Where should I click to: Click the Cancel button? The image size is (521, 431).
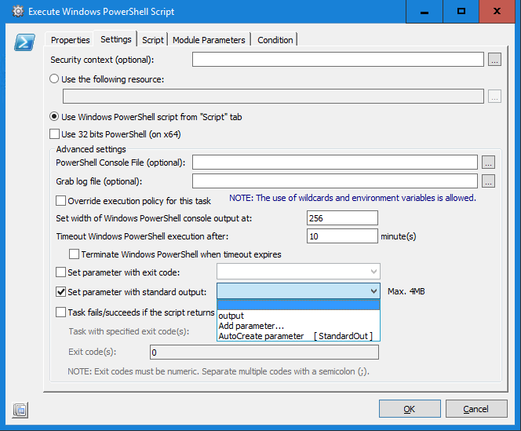click(476, 409)
